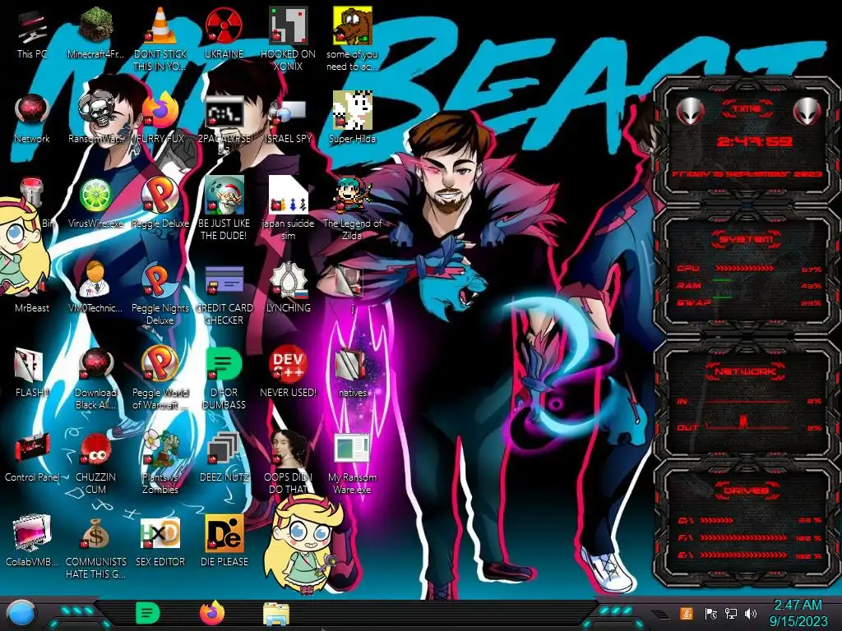Select the My Ransom Ware.exe icon
The height and width of the screenshot is (631, 842).
[x=352, y=449]
